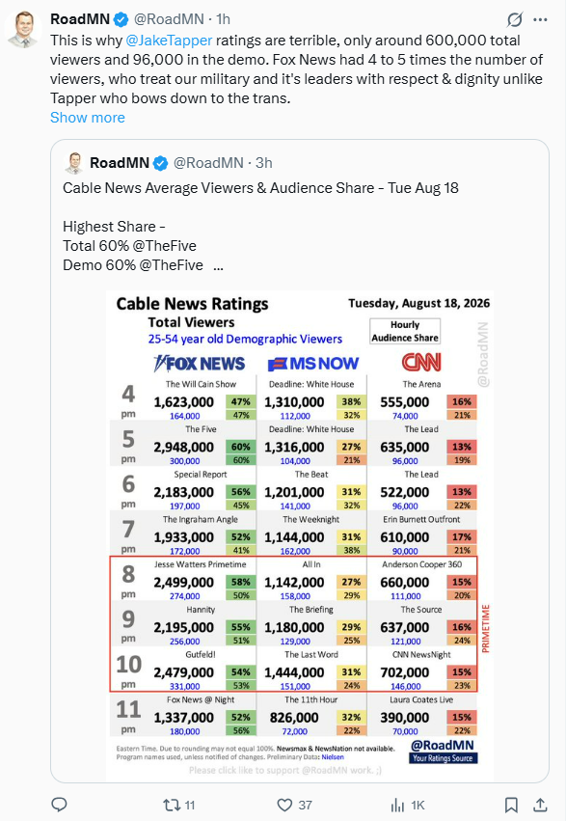Click the quoted tweet's small avatar
Image resolution: width=566 pixels, height=821 pixels.
(73, 163)
